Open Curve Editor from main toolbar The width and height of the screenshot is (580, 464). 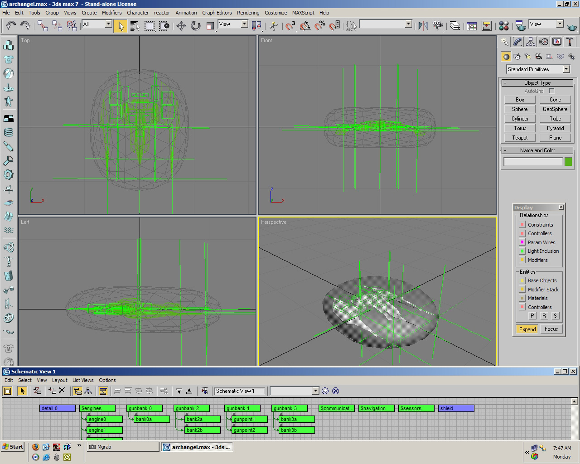(472, 26)
